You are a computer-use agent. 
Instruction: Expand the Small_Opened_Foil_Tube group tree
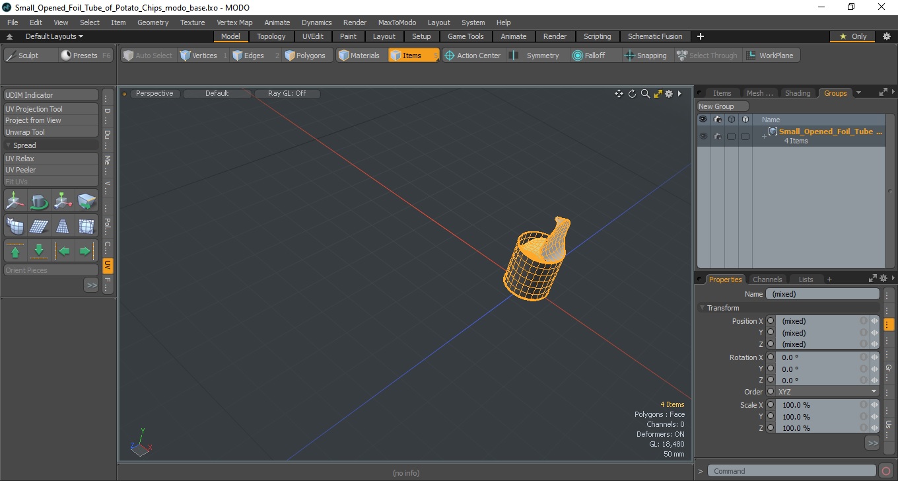click(x=764, y=136)
